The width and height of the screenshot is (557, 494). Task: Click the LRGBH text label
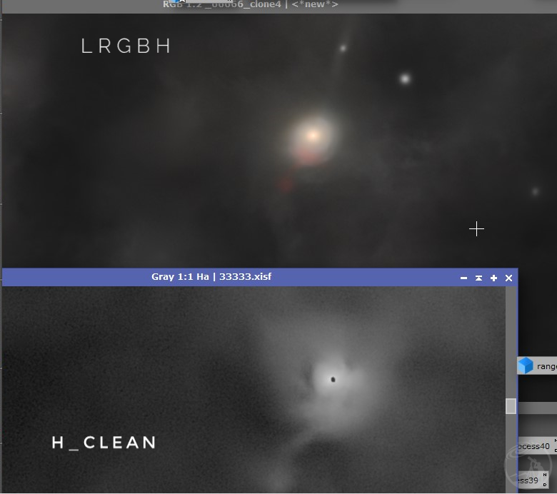pos(126,46)
